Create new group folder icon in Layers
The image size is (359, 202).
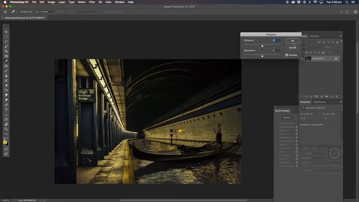pos(326,97)
